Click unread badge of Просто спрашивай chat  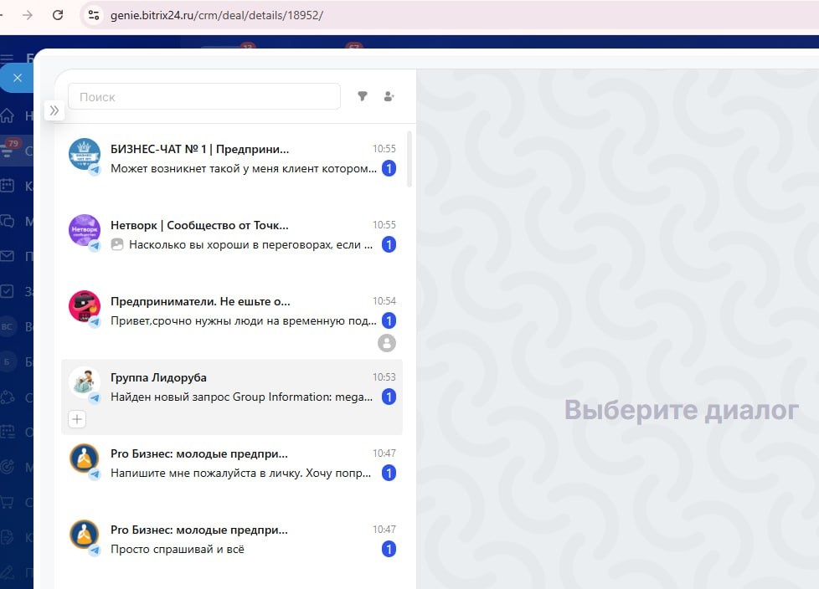[x=389, y=550]
